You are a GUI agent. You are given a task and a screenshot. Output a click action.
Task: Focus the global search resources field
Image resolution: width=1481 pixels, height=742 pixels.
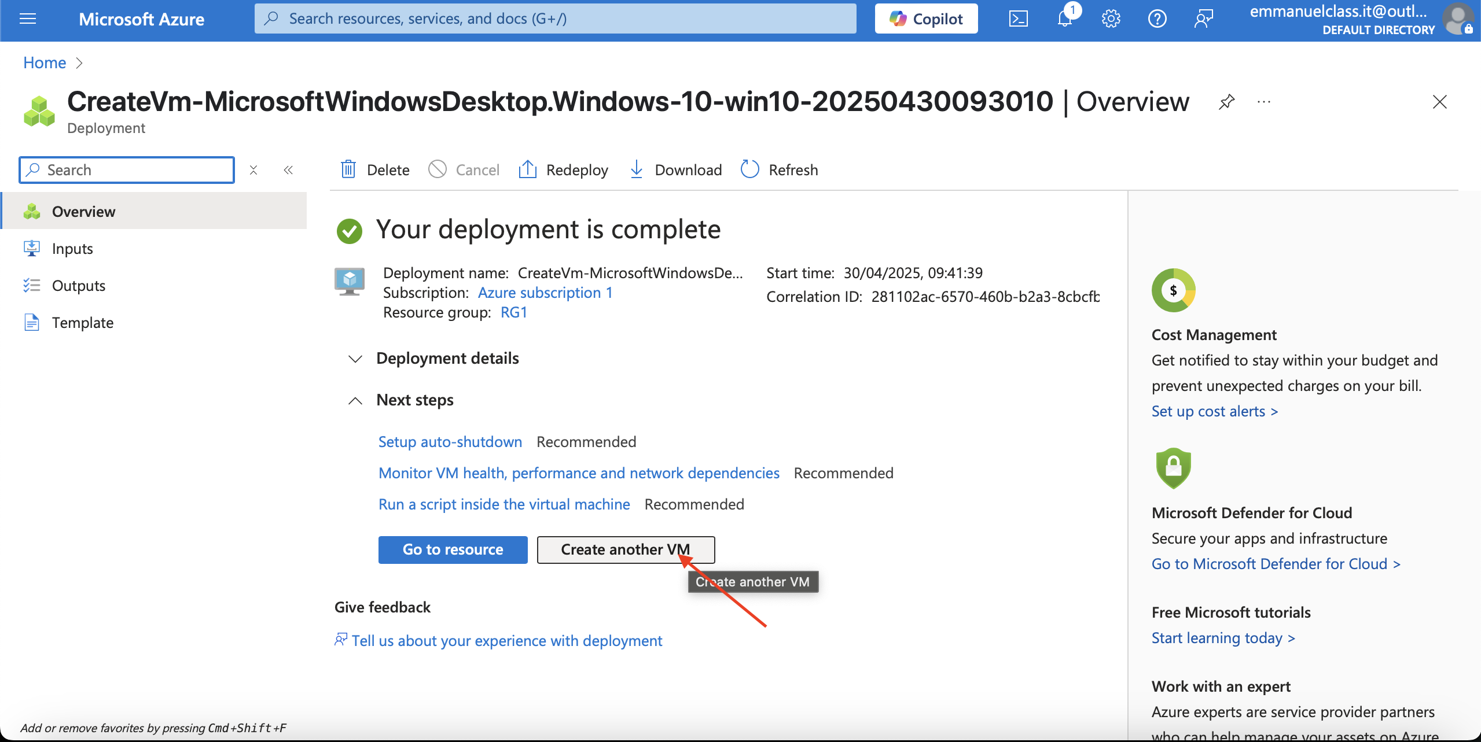pyautogui.click(x=556, y=19)
